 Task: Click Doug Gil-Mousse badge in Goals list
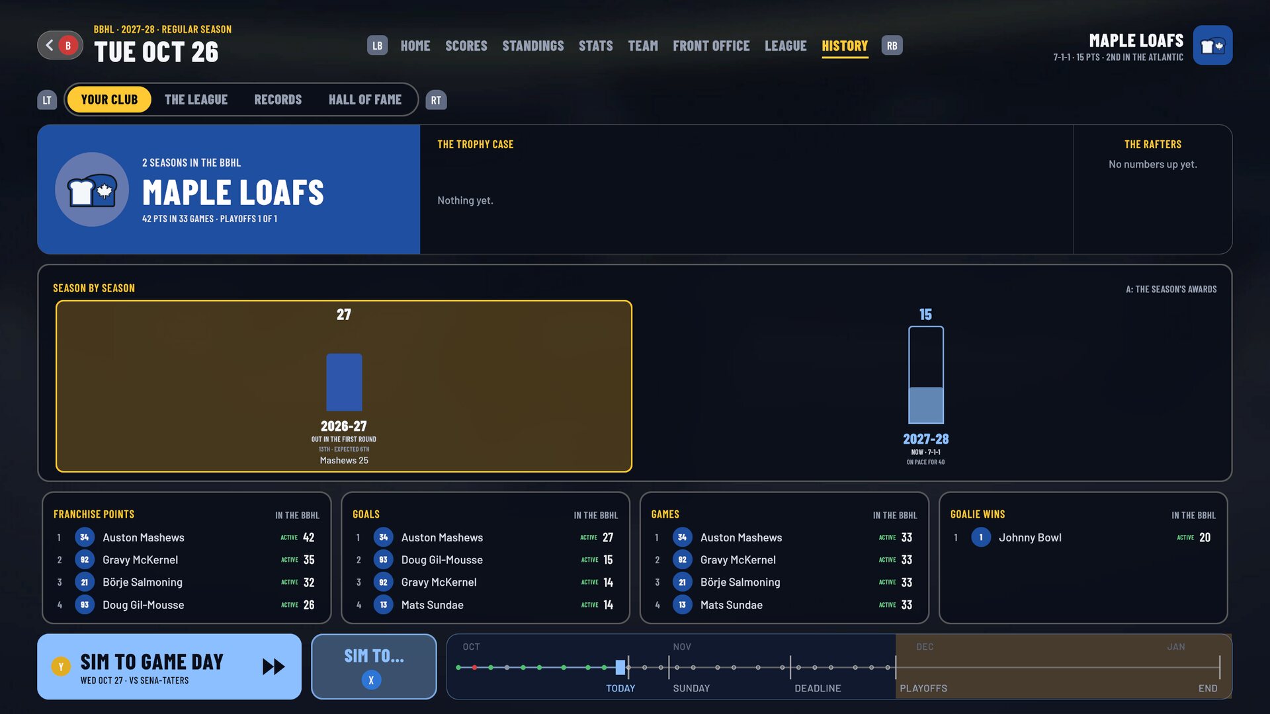point(384,560)
